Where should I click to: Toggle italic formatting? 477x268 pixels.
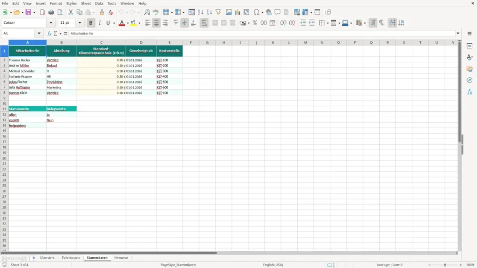click(x=100, y=23)
